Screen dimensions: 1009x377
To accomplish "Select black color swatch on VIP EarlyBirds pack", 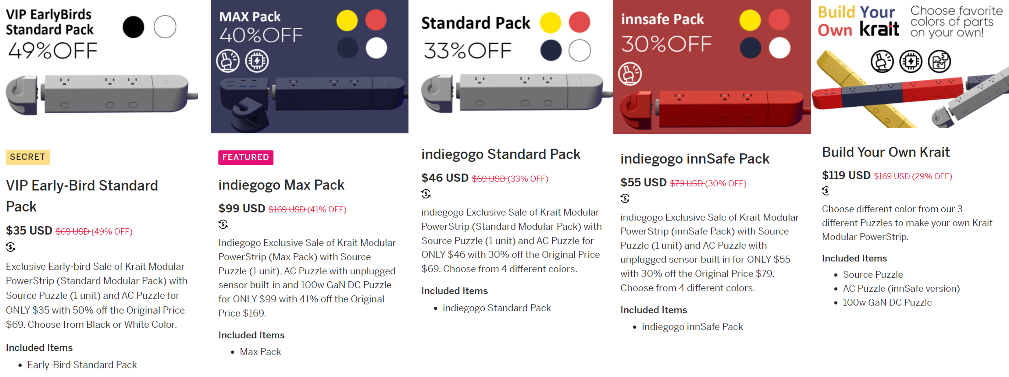I will coord(133,27).
